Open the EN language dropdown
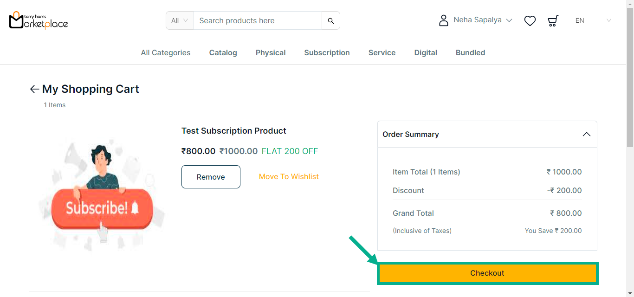Viewport: 634px width, 297px height. pos(593,20)
